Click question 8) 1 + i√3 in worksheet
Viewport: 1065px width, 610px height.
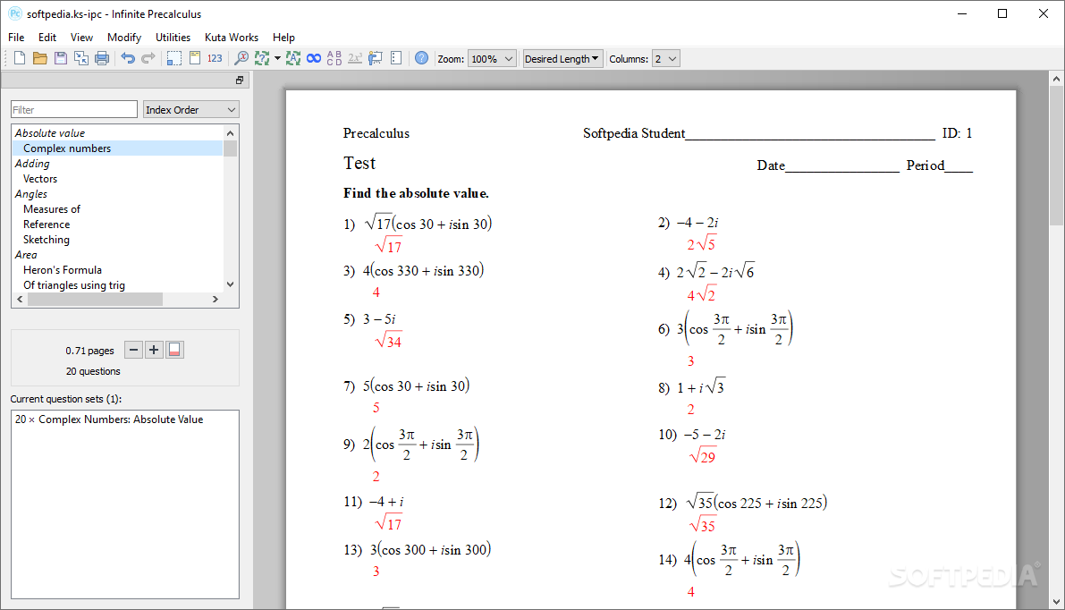pyautogui.click(x=691, y=387)
